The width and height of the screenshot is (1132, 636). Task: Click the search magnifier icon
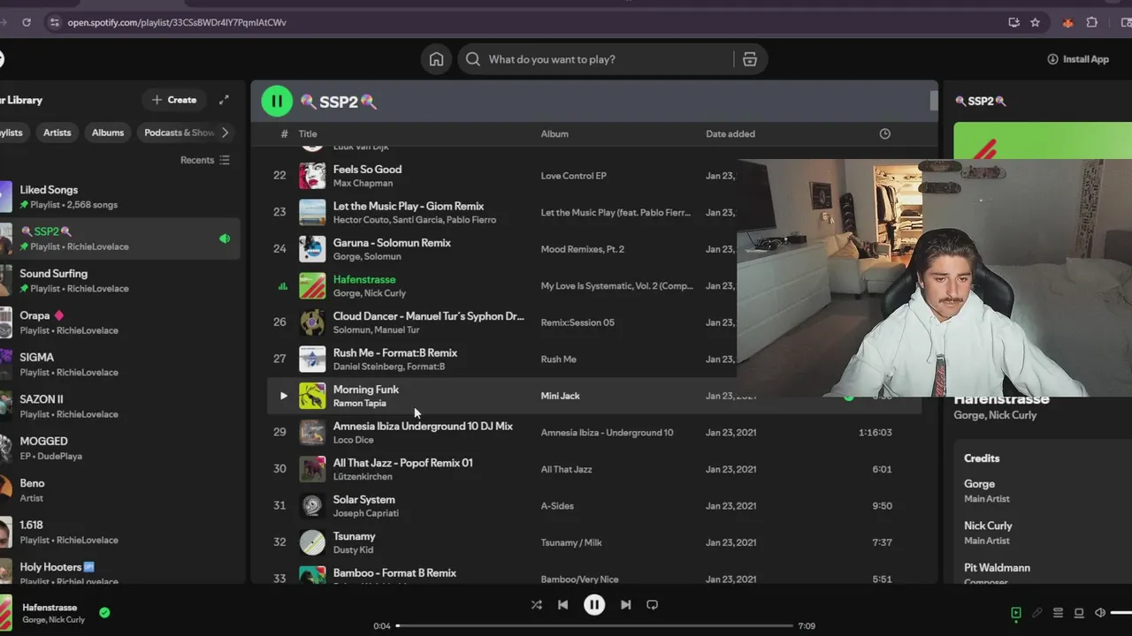pos(473,59)
